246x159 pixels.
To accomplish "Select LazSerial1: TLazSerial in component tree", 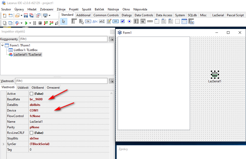I will click(x=28, y=54).
